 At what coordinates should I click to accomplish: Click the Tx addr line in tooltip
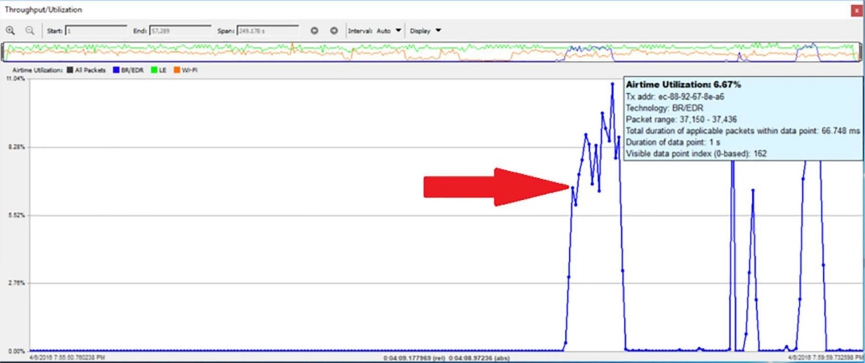coord(675,96)
